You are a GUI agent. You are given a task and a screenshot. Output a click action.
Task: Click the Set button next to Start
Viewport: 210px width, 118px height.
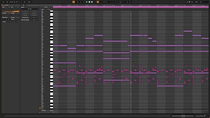coord(9,7)
